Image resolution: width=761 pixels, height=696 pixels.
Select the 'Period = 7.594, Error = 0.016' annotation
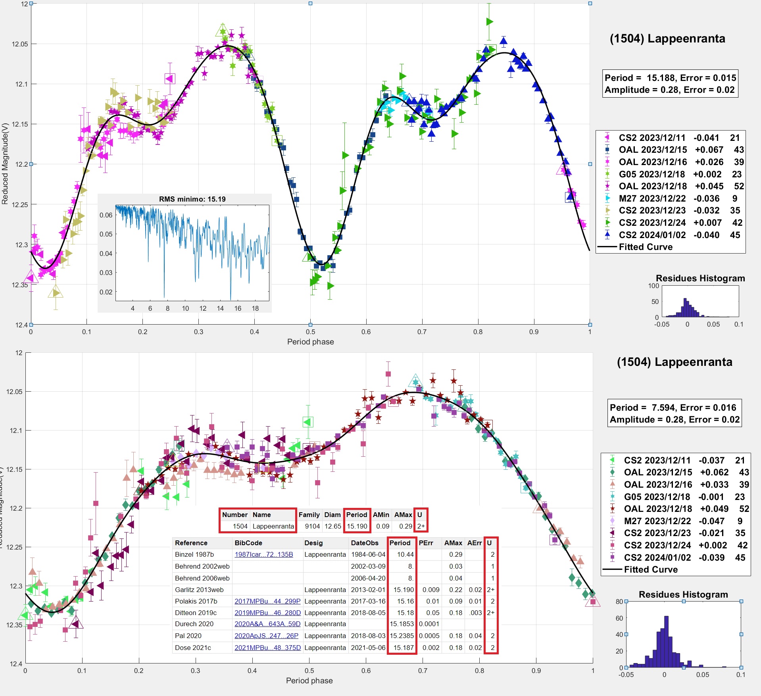coord(673,408)
